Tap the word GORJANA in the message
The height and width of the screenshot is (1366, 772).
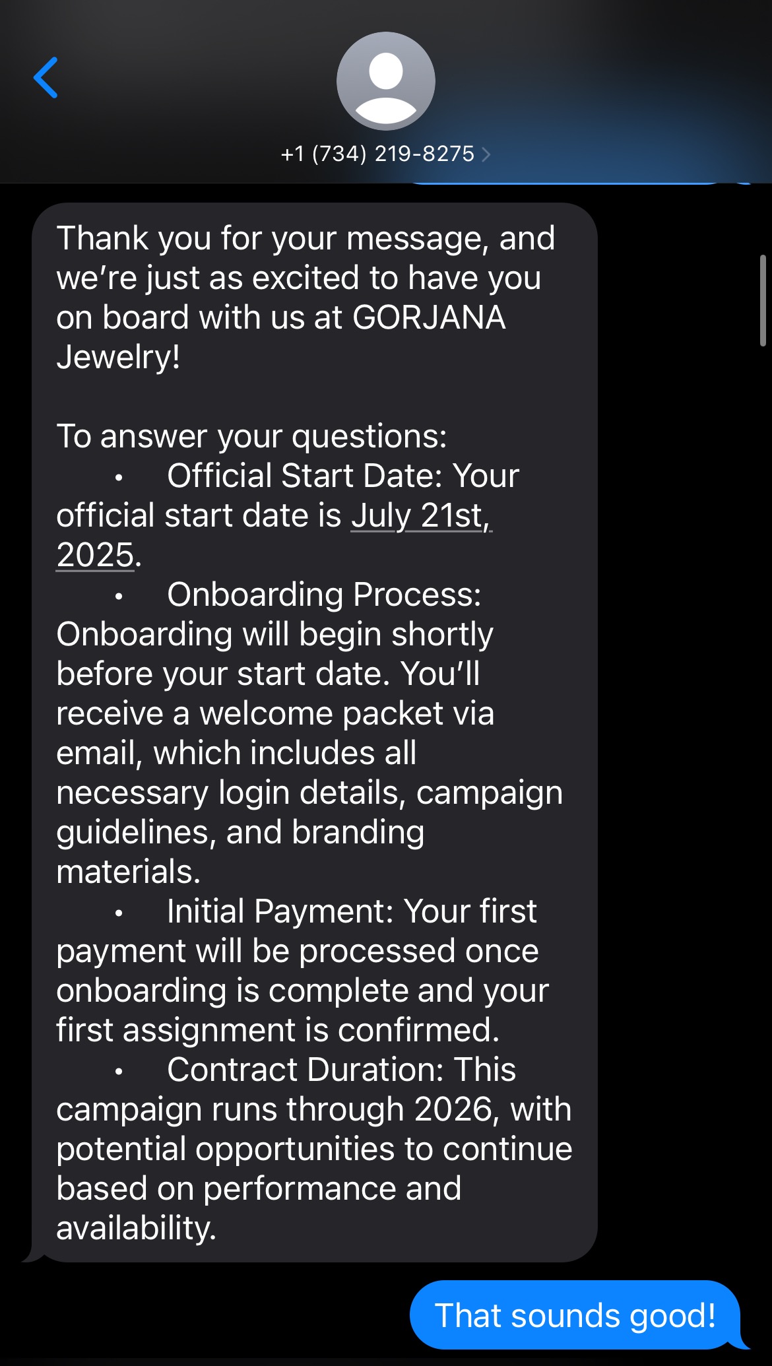coord(429,317)
